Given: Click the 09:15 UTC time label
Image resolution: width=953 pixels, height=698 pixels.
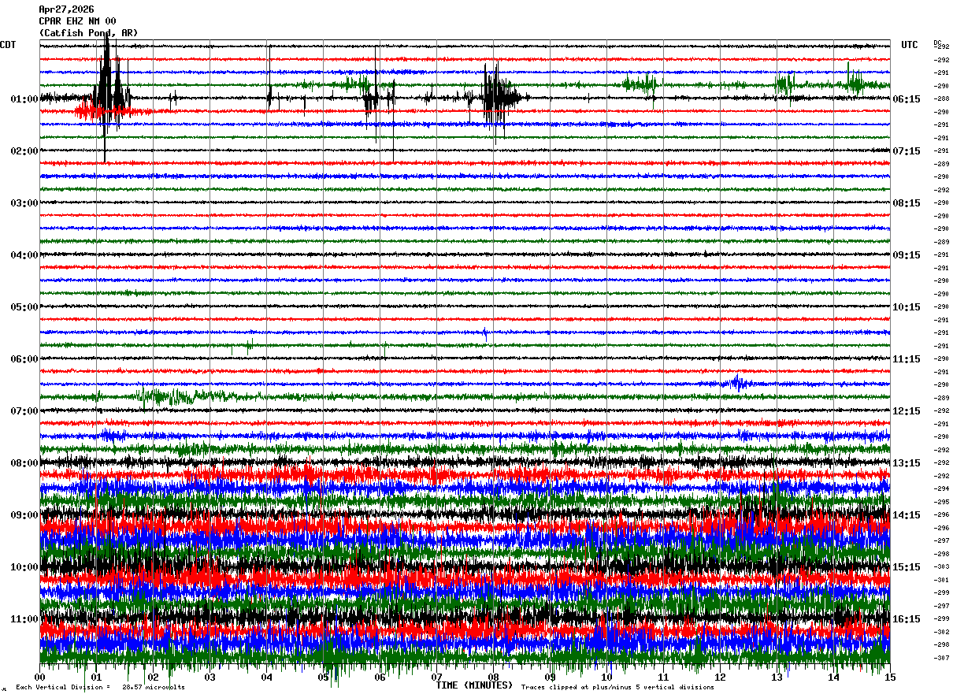Looking at the screenshot, I should click(x=906, y=255).
